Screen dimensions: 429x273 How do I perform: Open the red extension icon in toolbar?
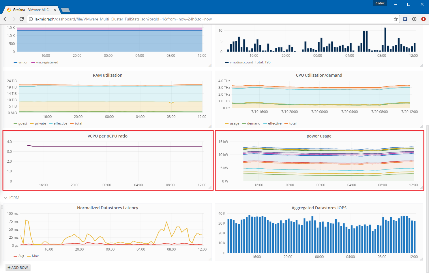coord(424,19)
